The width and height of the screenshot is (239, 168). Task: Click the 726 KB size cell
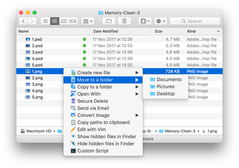click(x=172, y=71)
